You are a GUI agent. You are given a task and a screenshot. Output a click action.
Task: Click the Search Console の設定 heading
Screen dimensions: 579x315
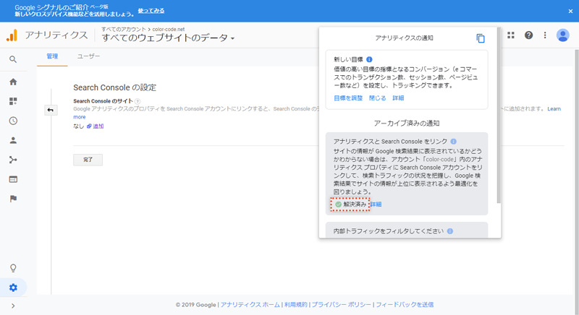point(115,87)
